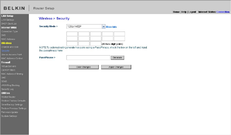Click the first hex pair box in row one

click(72, 34)
